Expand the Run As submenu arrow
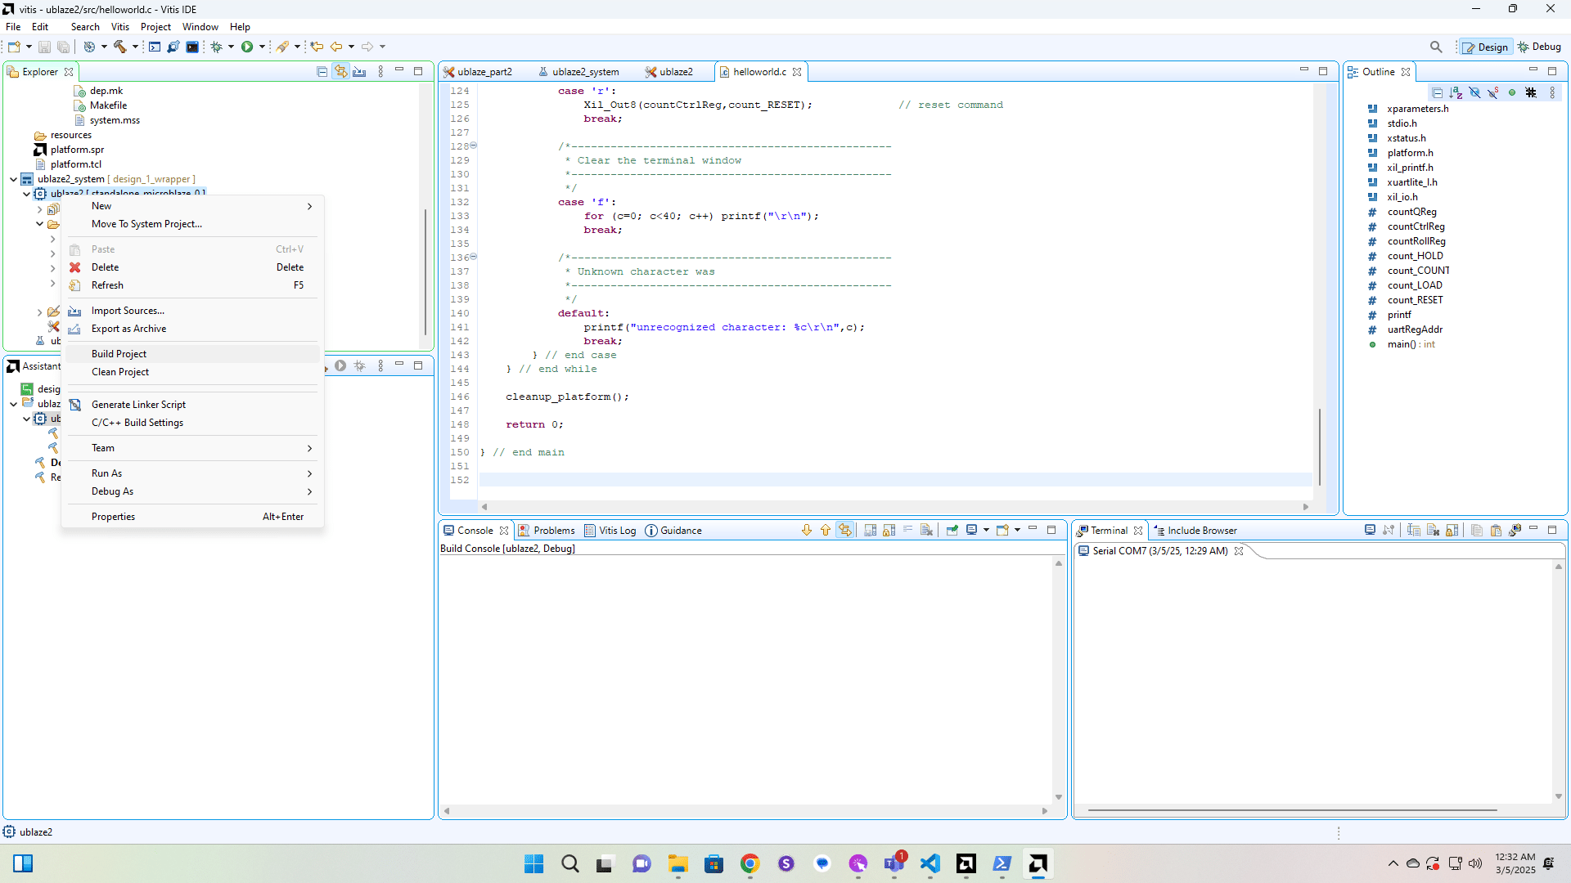This screenshot has width=1571, height=883. (309, 473)
